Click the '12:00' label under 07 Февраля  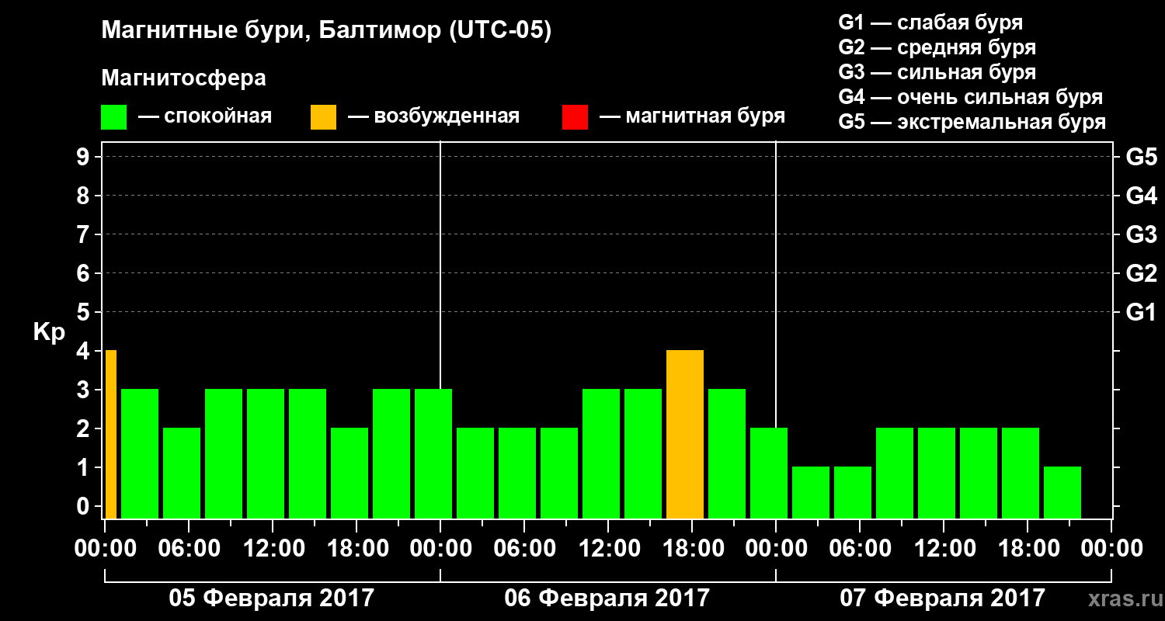point(944,548)
